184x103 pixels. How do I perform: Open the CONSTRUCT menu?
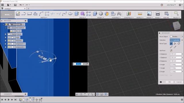[129, 17]
